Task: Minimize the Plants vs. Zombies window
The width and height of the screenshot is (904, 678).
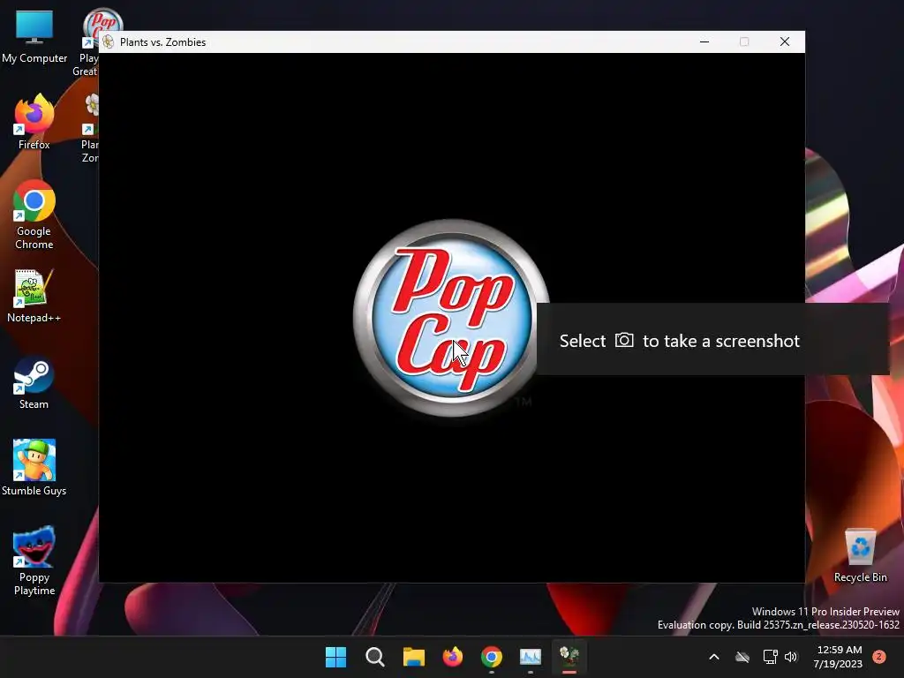Action: (704, 41)
